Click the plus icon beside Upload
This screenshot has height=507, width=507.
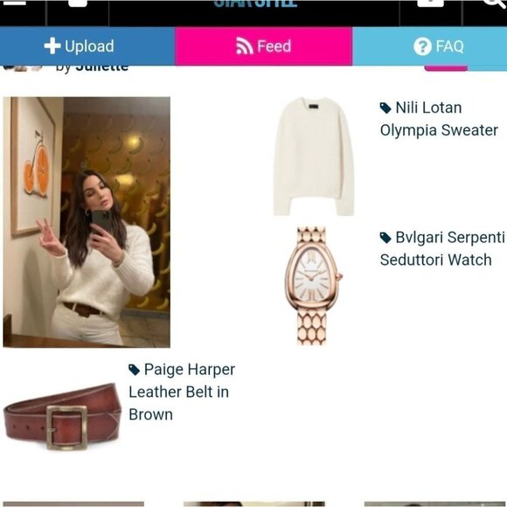(x=52, y=45)
